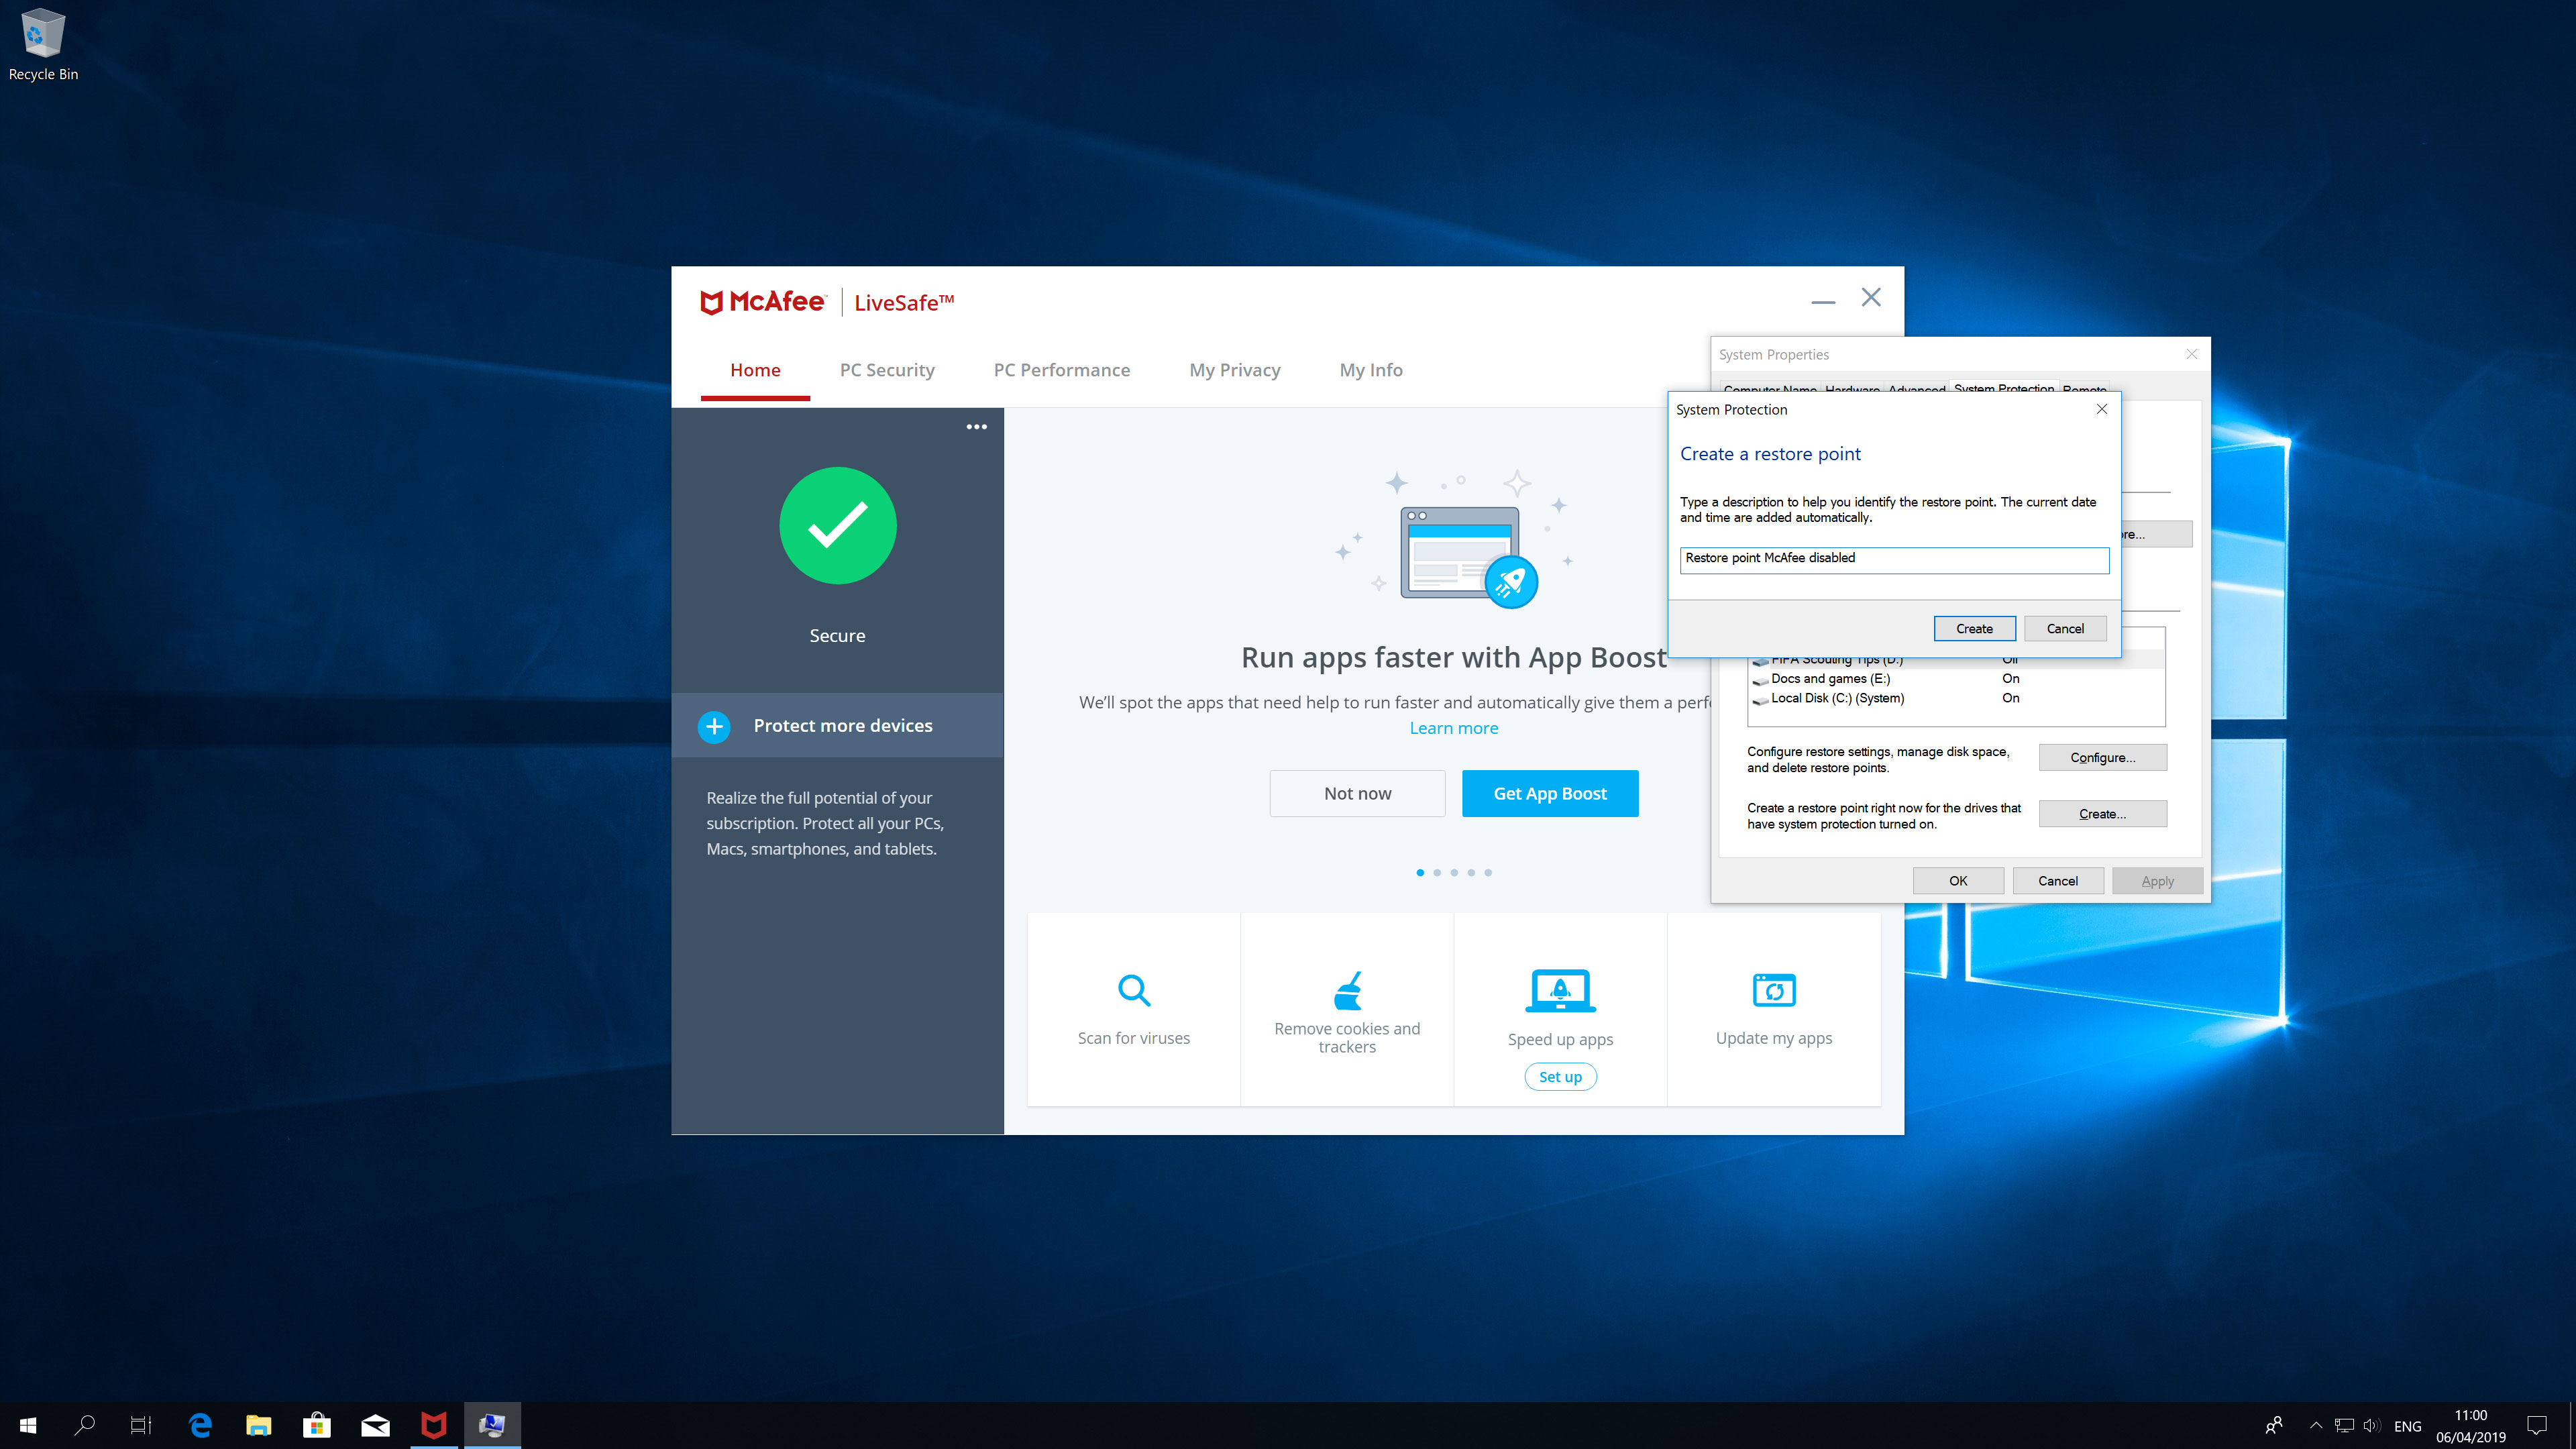
Task: Click the Protect more devices plus icon
Action: coord(713,724)
